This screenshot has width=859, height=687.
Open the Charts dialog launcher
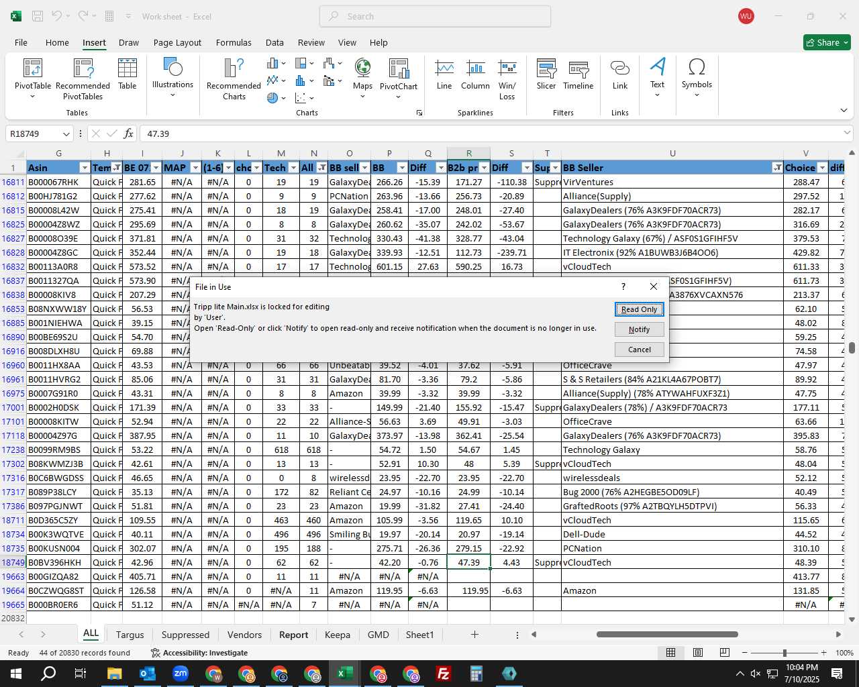point(419,113)
